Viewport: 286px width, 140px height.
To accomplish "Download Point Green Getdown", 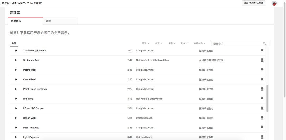I will (x=262, y=89).
